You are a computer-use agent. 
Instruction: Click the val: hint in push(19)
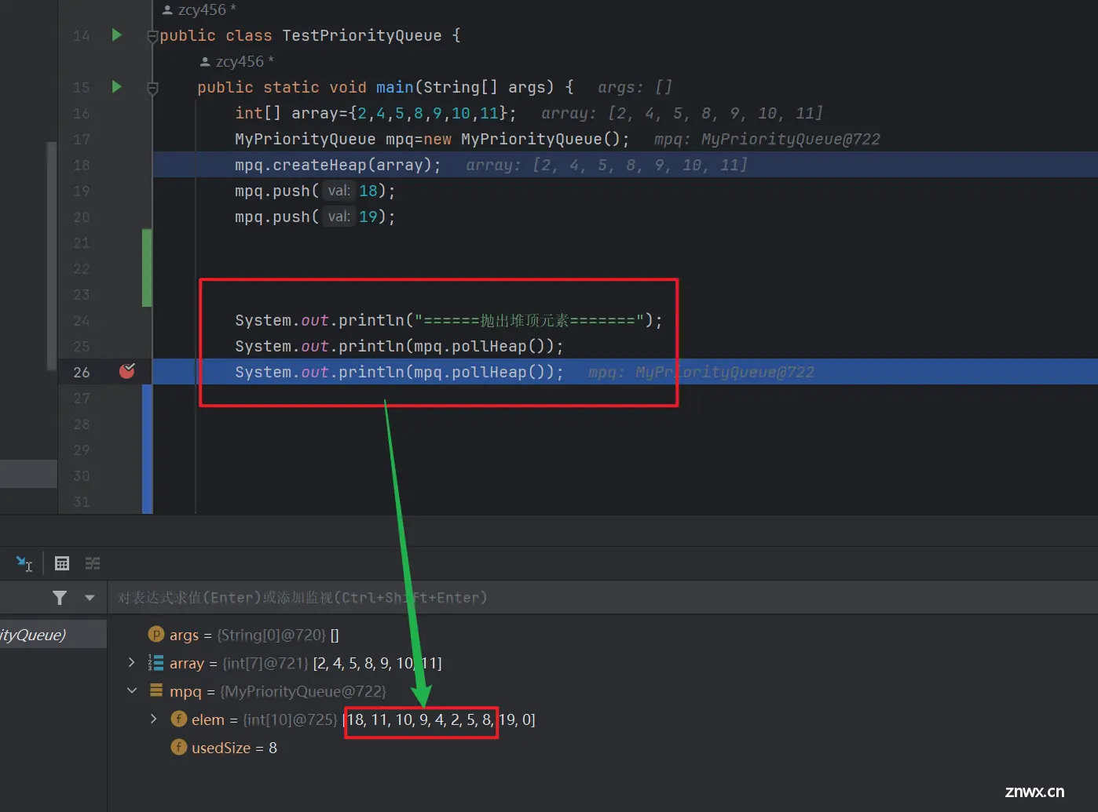[339, 217]
